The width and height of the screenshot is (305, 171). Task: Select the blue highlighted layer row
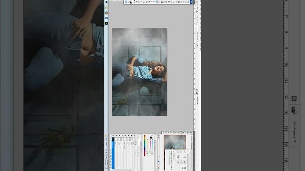coord(113,153)
